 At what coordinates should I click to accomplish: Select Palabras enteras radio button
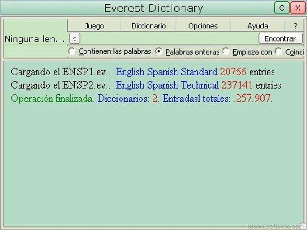pyautogui.click(x=158, y=52)
